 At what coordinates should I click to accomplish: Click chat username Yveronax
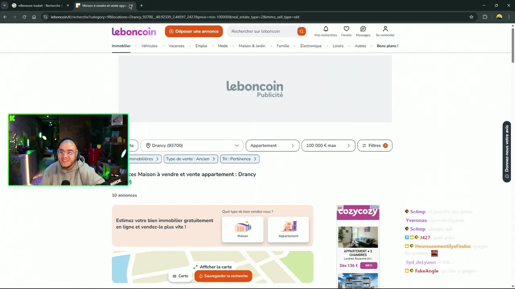coord(416,220)
